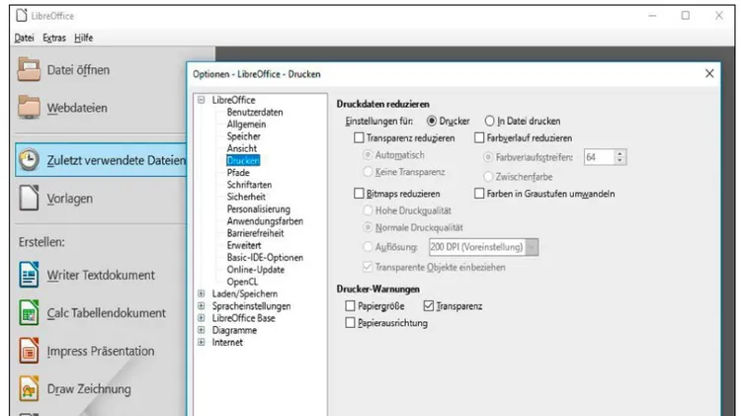Expand the Diagramme tree node
Screen dimensions: 741x416
(202, 330)
